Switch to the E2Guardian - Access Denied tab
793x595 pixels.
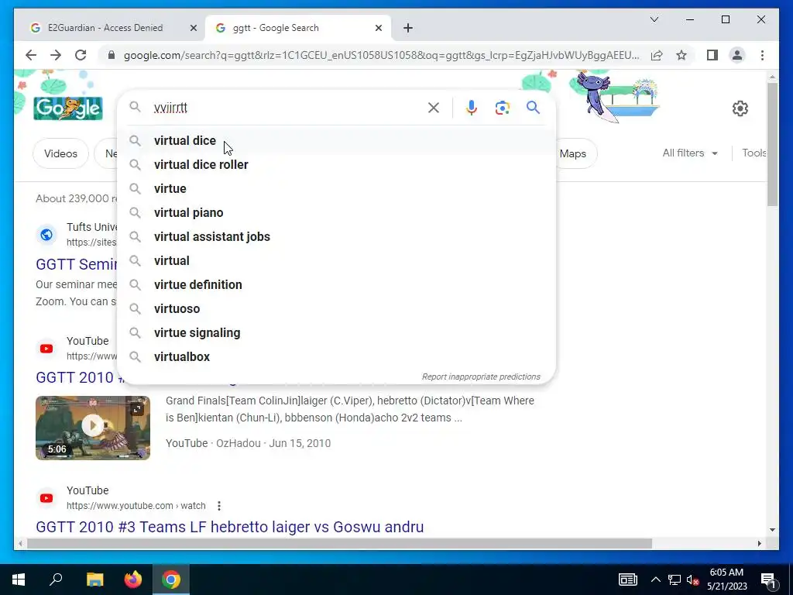[105, 28]
